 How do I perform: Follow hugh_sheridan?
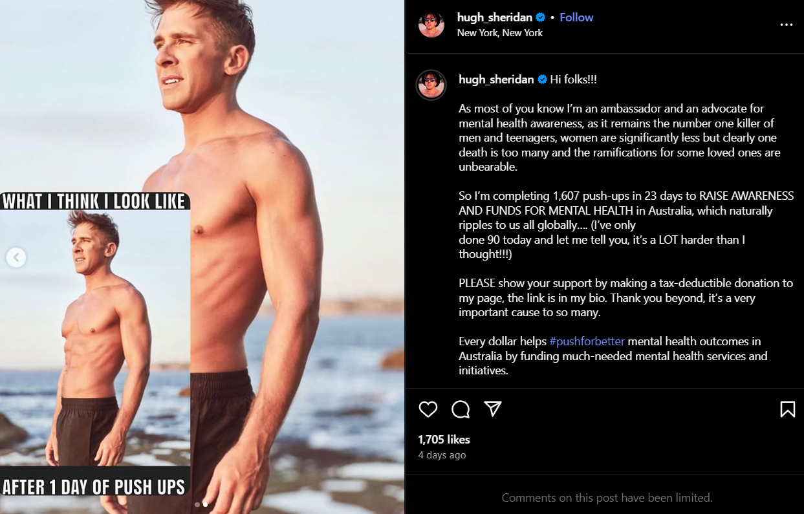(576, 17)
